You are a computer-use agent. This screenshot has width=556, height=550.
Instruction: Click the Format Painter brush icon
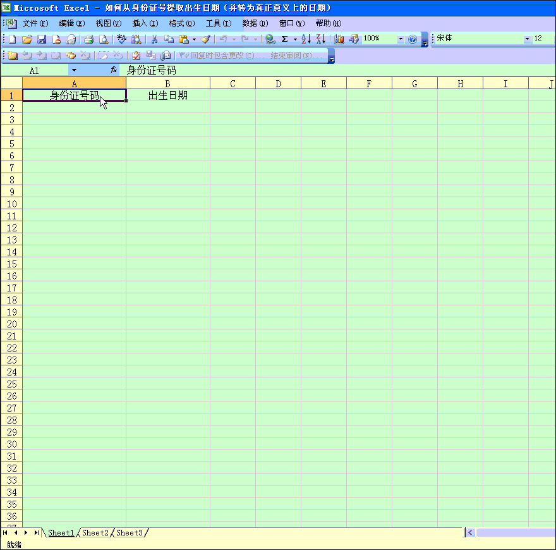pos(205,39)
